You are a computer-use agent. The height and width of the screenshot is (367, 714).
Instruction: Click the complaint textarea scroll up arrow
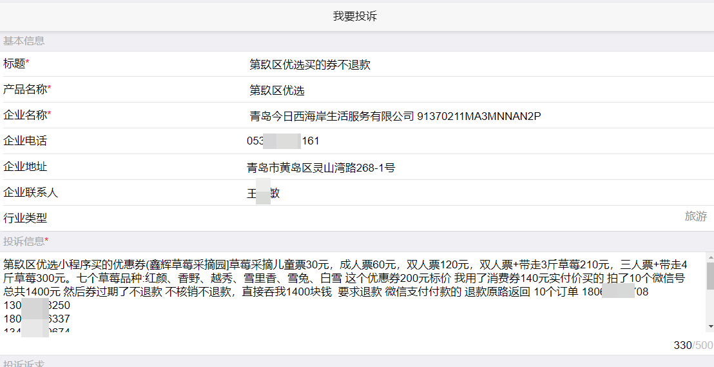(x=710, y=257)
